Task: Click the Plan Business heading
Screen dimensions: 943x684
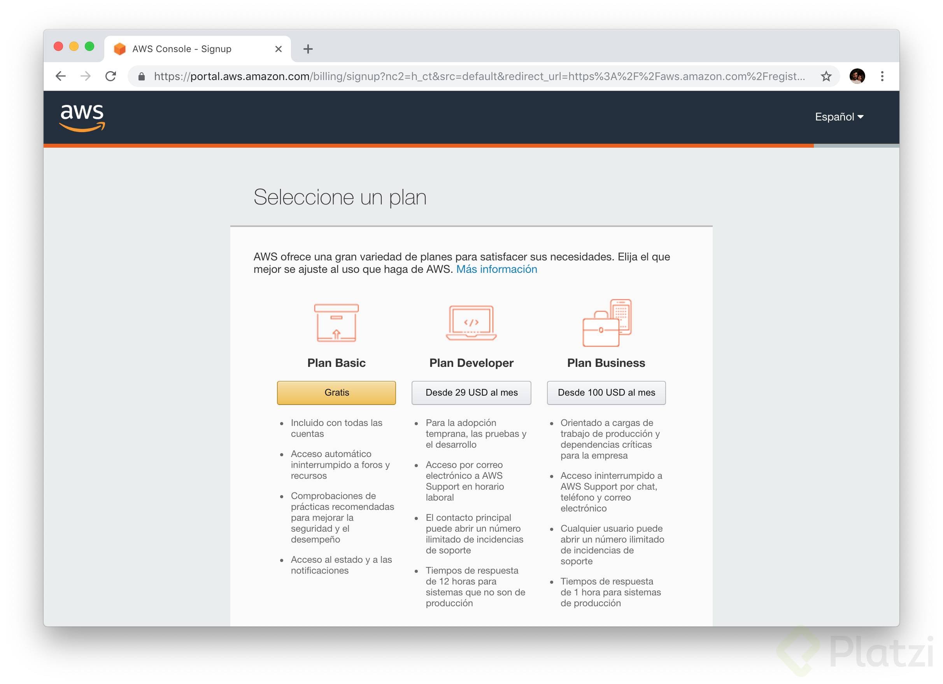Action: coord(606,363)
